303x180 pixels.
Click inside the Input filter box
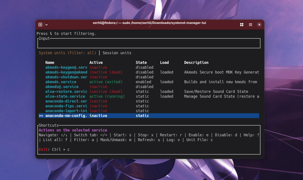[149, 43]
